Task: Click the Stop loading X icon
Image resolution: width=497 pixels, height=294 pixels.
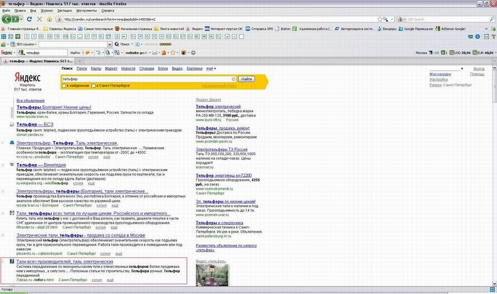Action: coord(39,19)
